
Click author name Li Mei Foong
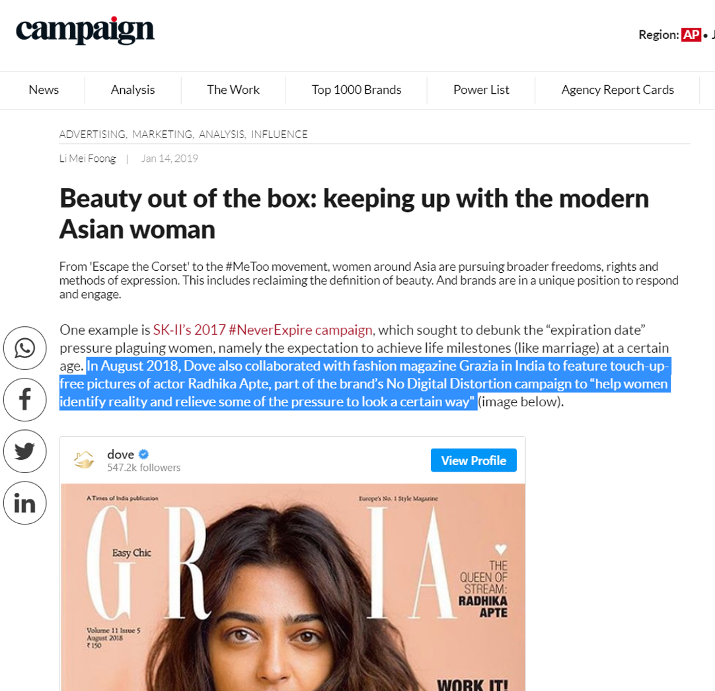click(87, 159)
